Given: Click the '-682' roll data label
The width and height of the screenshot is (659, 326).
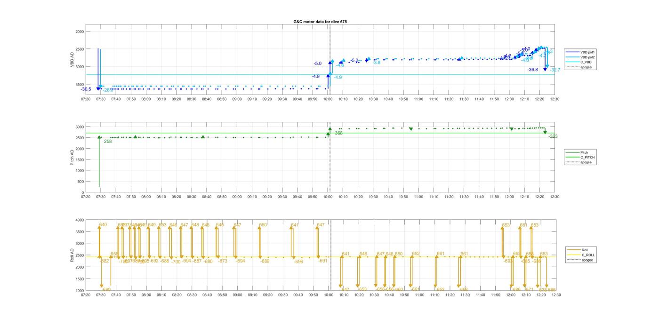Looking at the screenshot, I should tap(104, 261).
